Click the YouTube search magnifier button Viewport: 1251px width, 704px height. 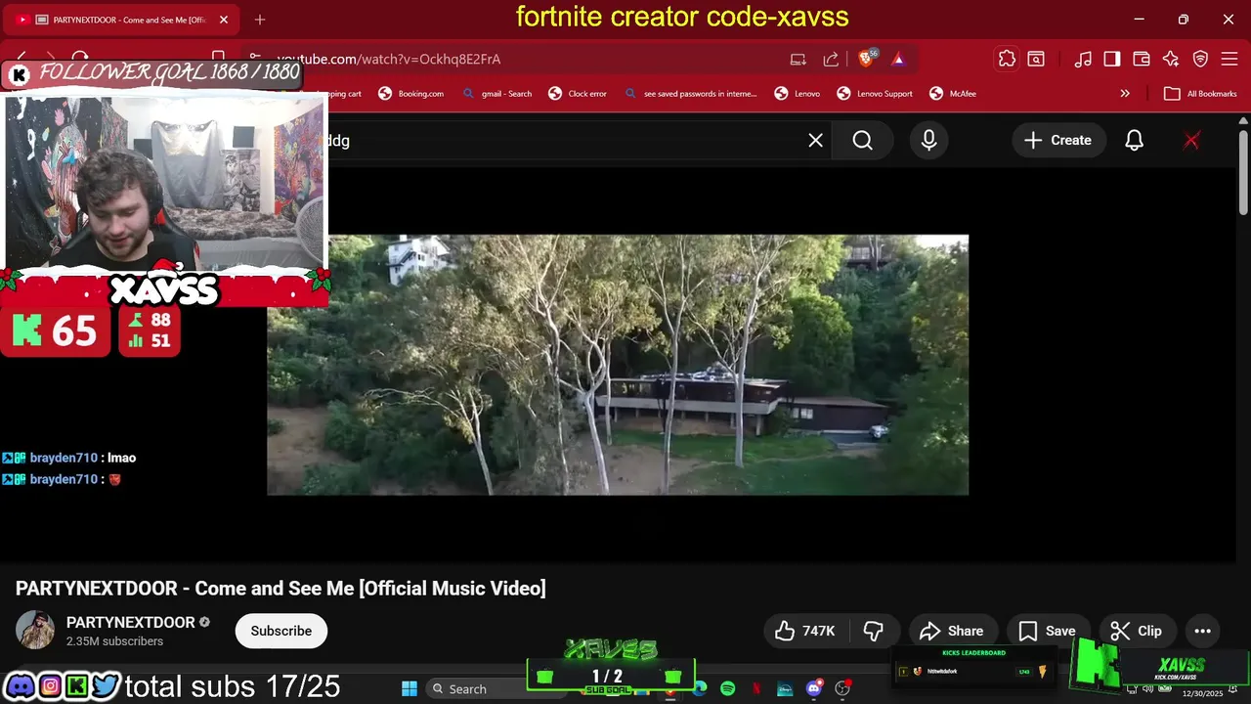(862, 141)
